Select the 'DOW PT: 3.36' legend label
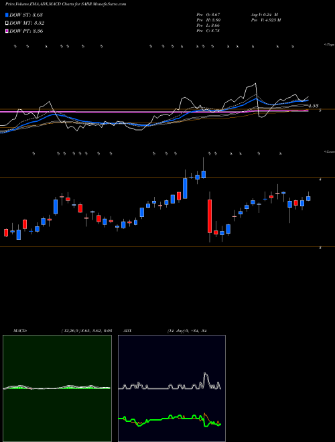The width and height of the screenshot is (335, 442). coord(26,31)
